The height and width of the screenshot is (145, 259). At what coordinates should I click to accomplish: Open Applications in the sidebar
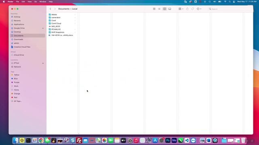19,24
